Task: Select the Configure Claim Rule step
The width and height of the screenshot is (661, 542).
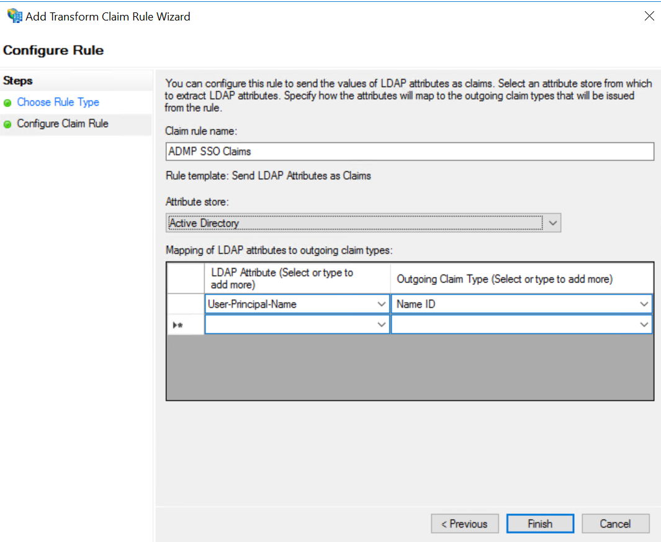Action: coord(63,124)
